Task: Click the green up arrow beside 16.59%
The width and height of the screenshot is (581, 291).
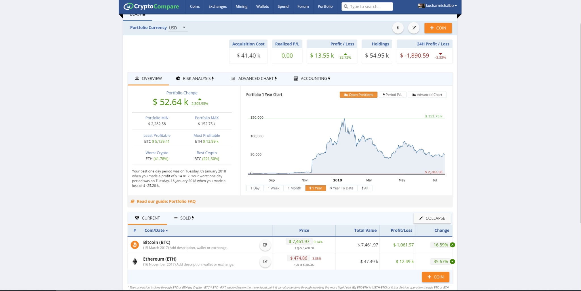Action: pyautogui.click(x=452, y=245)
